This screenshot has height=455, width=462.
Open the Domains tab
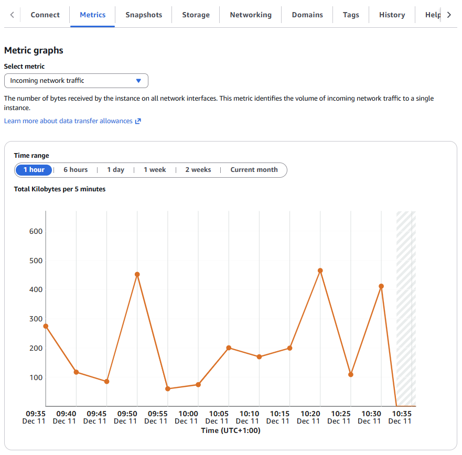pos(307,15)
